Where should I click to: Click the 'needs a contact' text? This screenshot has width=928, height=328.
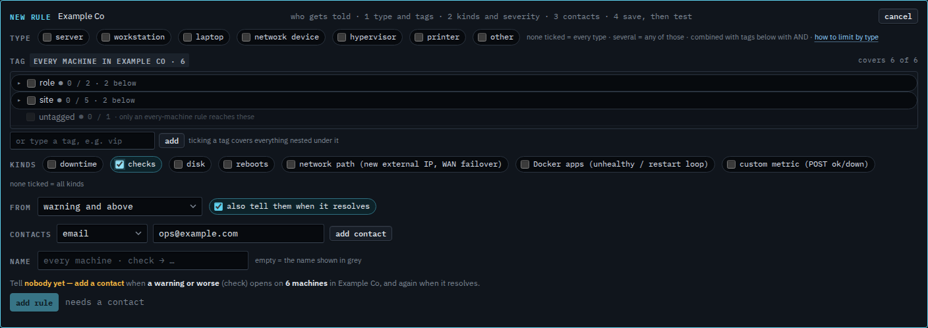(105, 302)
